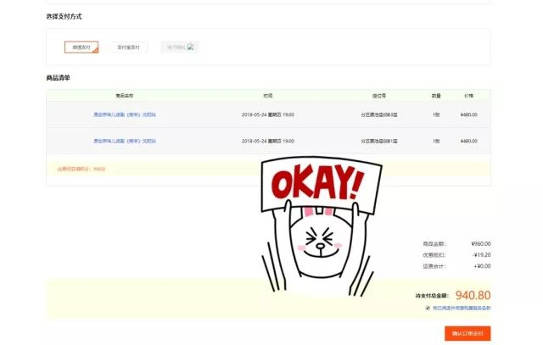Choose the greyed-out payment option with broken image

click(x=180, y=47)
